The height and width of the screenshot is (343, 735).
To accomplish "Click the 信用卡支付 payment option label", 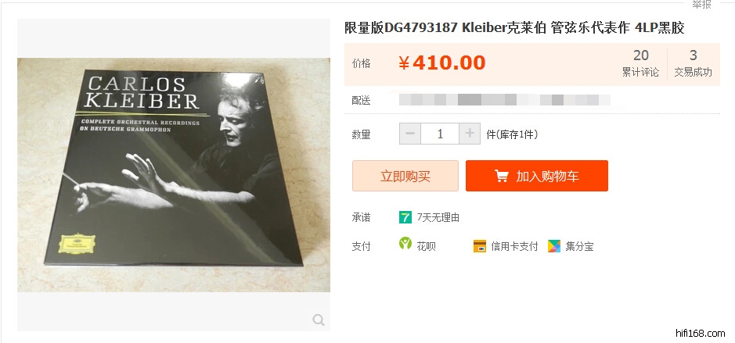I will pos(514,247).
